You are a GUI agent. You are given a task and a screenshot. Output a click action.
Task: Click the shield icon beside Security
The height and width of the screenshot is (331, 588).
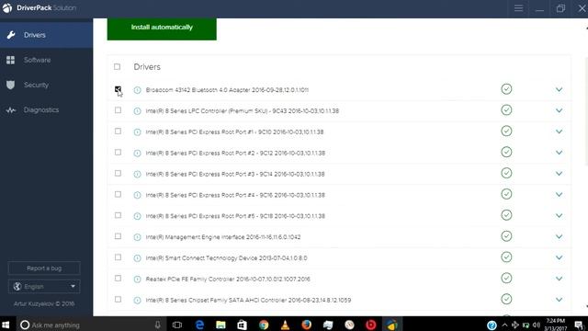click(x=10, y=85)
